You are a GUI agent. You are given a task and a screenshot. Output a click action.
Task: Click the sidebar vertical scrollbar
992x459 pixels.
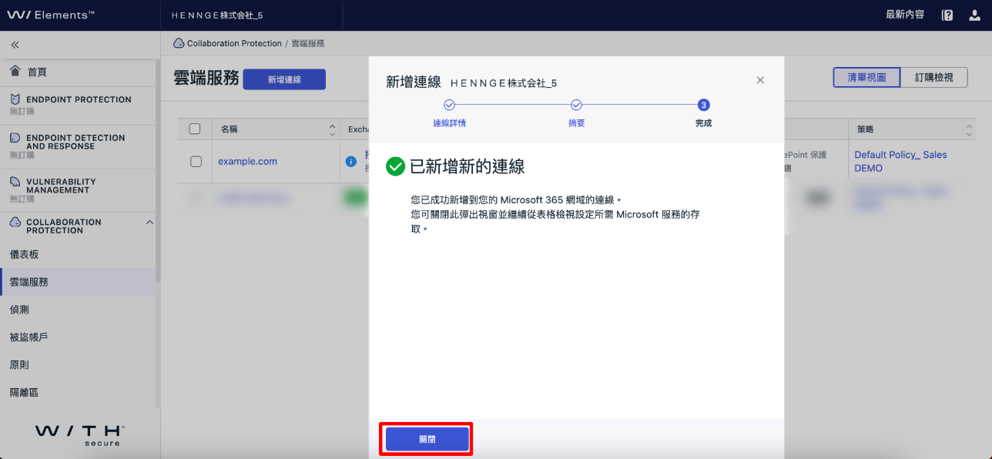(158, 169)
